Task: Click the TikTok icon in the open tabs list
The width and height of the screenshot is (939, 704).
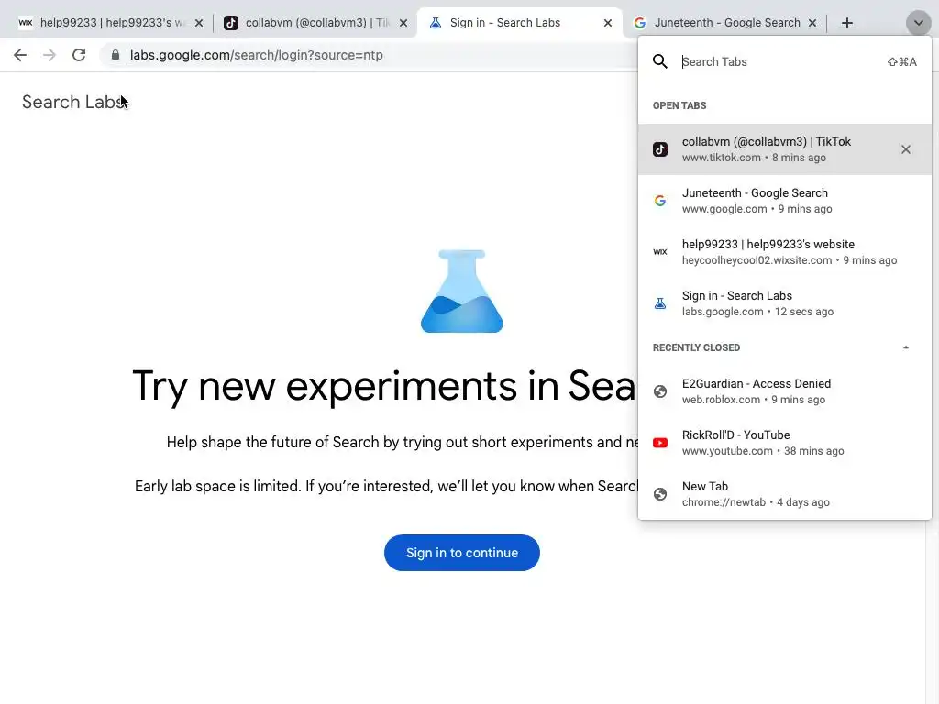Action: [660, 149]
